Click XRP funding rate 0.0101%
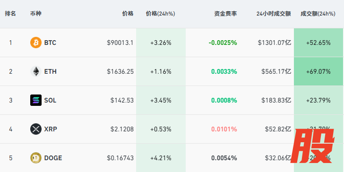This screenshot has height=172, width=344. click(x=224, y=129)
